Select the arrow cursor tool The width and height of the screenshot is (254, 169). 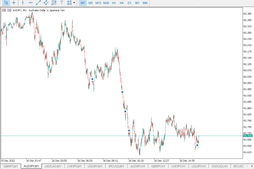coord(6,3)
